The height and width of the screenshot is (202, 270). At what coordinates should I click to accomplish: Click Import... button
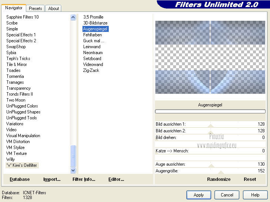[x=52, y=179]
